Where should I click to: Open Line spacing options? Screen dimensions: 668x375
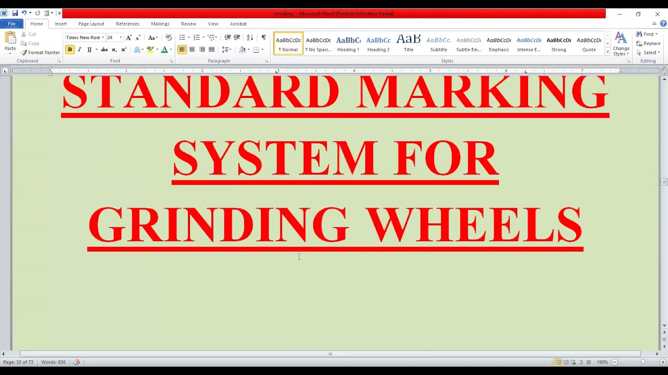pyautogui.click(x=226, y=49)
